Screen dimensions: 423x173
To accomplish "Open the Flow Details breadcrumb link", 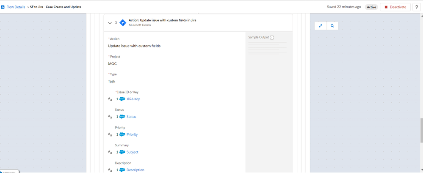I will 16,7.
